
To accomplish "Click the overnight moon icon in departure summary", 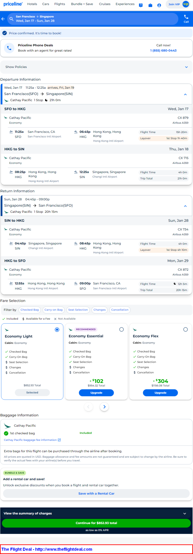I will click(46, 100).
